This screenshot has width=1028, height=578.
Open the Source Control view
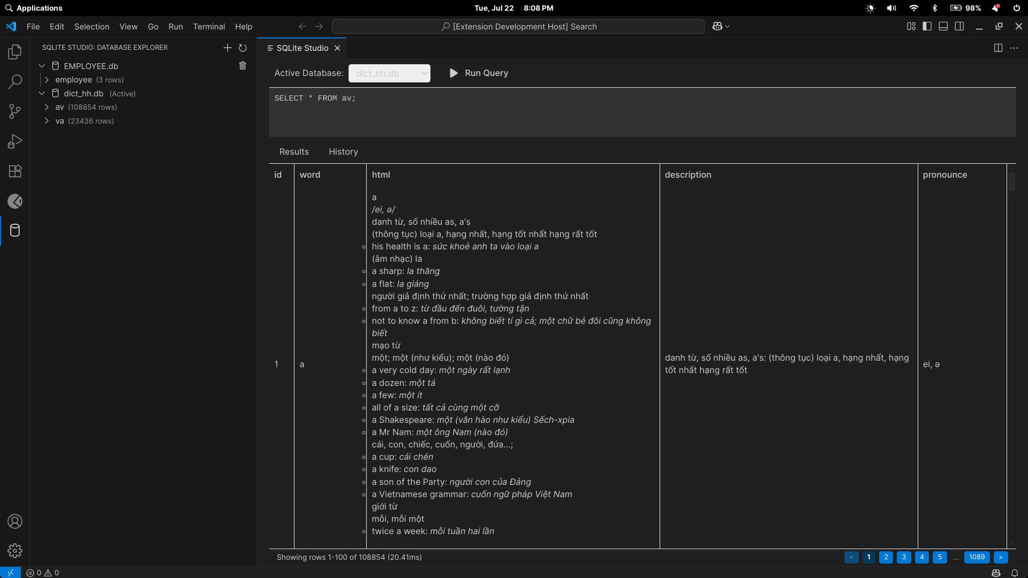[x=15, y=111]
